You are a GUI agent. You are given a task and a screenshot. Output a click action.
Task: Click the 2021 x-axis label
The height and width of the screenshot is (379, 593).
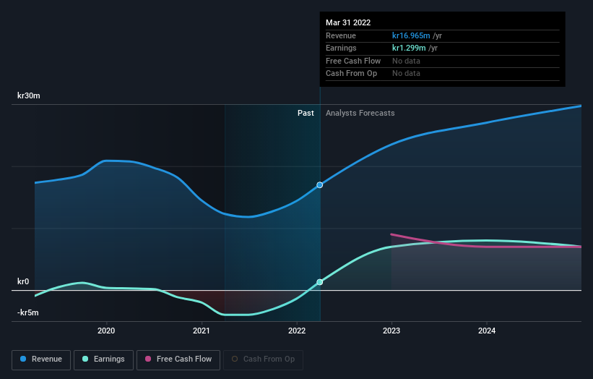tap(202, 331)
